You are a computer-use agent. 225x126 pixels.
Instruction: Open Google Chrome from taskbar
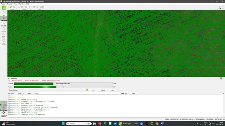click(x=157, y=124)
